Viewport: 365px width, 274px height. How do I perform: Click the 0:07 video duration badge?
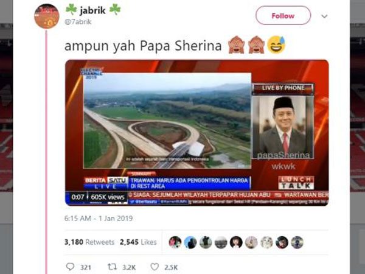point(78,197)
